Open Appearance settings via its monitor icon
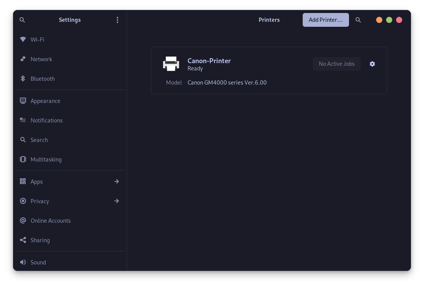 tap(23, 101)
